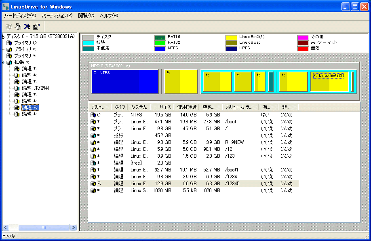
Task: Click the 5.5 KB used space cell
Action: click(x=190, y=190)
